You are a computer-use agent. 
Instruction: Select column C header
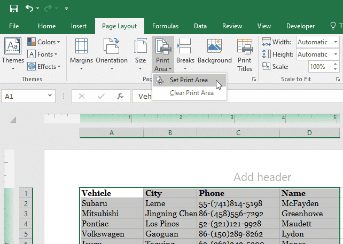tap(238, 133)
